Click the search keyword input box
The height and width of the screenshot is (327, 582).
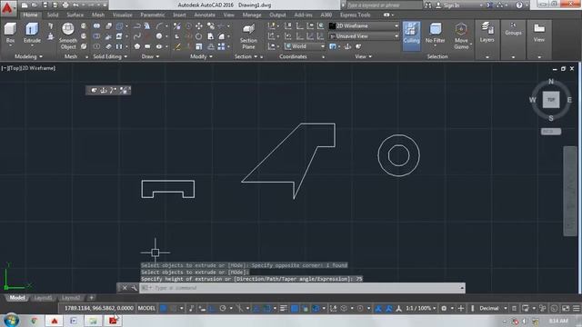click(385, 5)
